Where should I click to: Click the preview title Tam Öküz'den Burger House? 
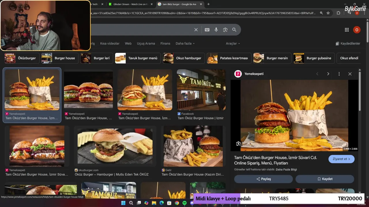click(275, 160)
